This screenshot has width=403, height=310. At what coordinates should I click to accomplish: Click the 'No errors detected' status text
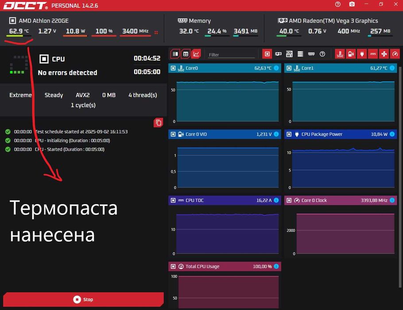pos(67,73)
